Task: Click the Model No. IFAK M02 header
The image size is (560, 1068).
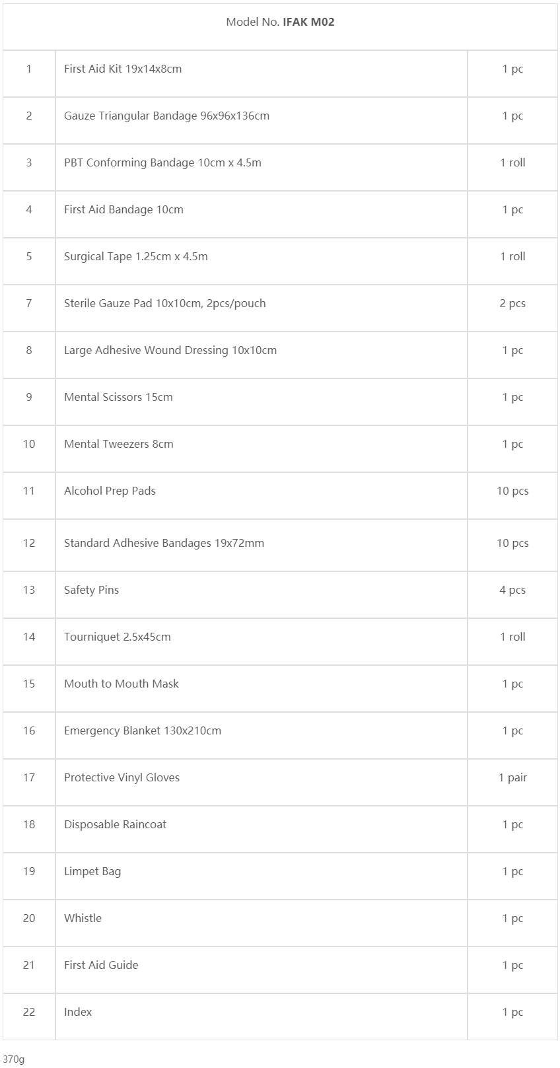Action: point(280,22)
